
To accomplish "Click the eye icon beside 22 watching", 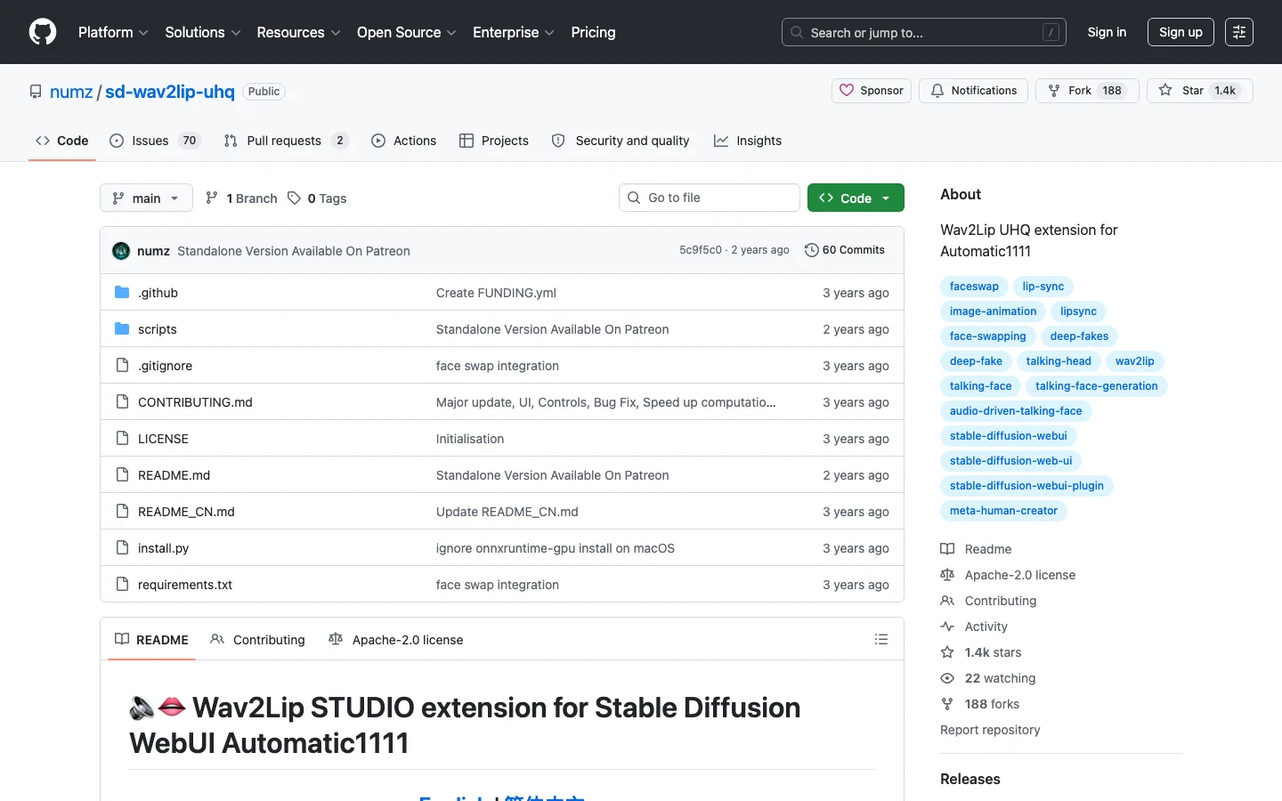I will [x=947, y=678].
